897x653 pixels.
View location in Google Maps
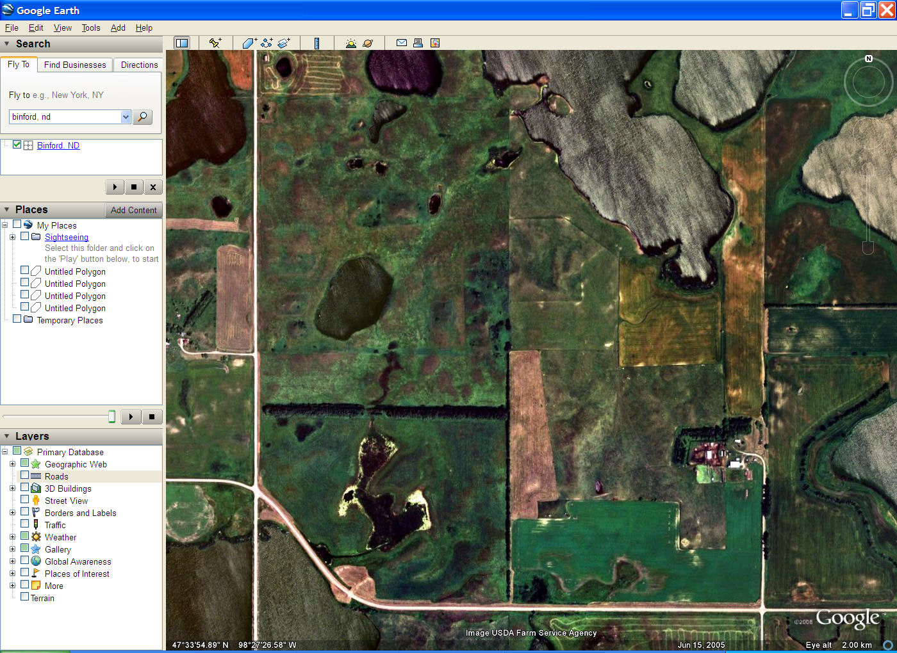pyautogui.click(x=435, y=43)
